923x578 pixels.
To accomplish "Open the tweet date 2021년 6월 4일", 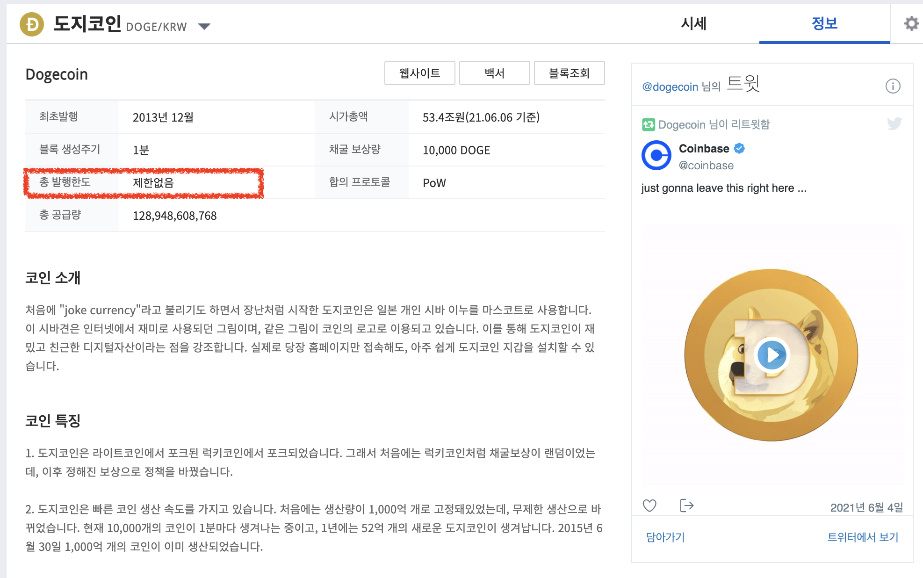I will click(866, 507).
